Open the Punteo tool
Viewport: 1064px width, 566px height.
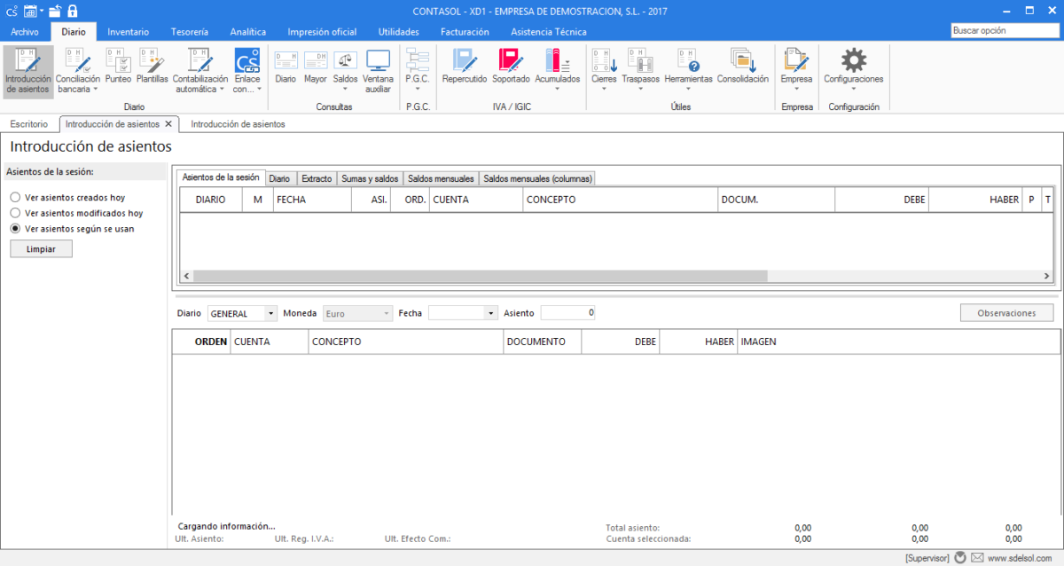118,66
